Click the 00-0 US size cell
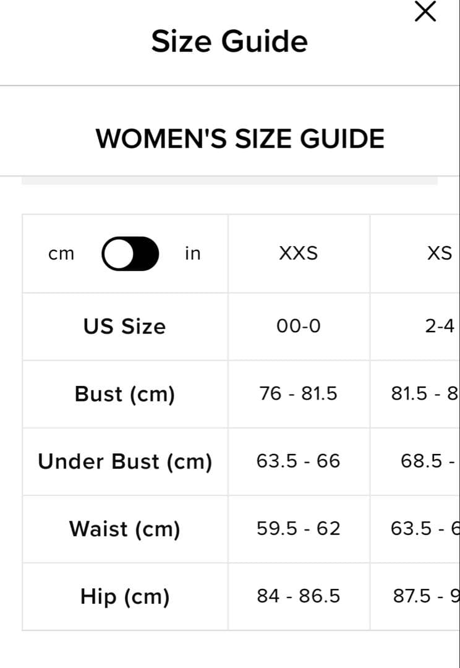This screenshot has height=668, width=460. pyautogui.click(x=298, y=327)
